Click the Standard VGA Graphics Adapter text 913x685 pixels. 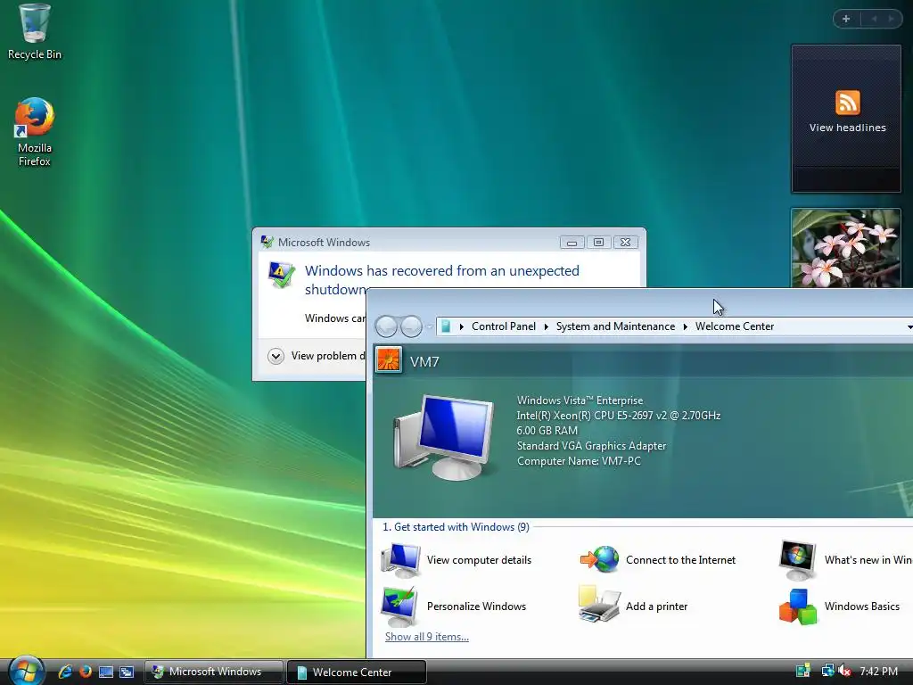pyautogui.click(x=591, y=446)
